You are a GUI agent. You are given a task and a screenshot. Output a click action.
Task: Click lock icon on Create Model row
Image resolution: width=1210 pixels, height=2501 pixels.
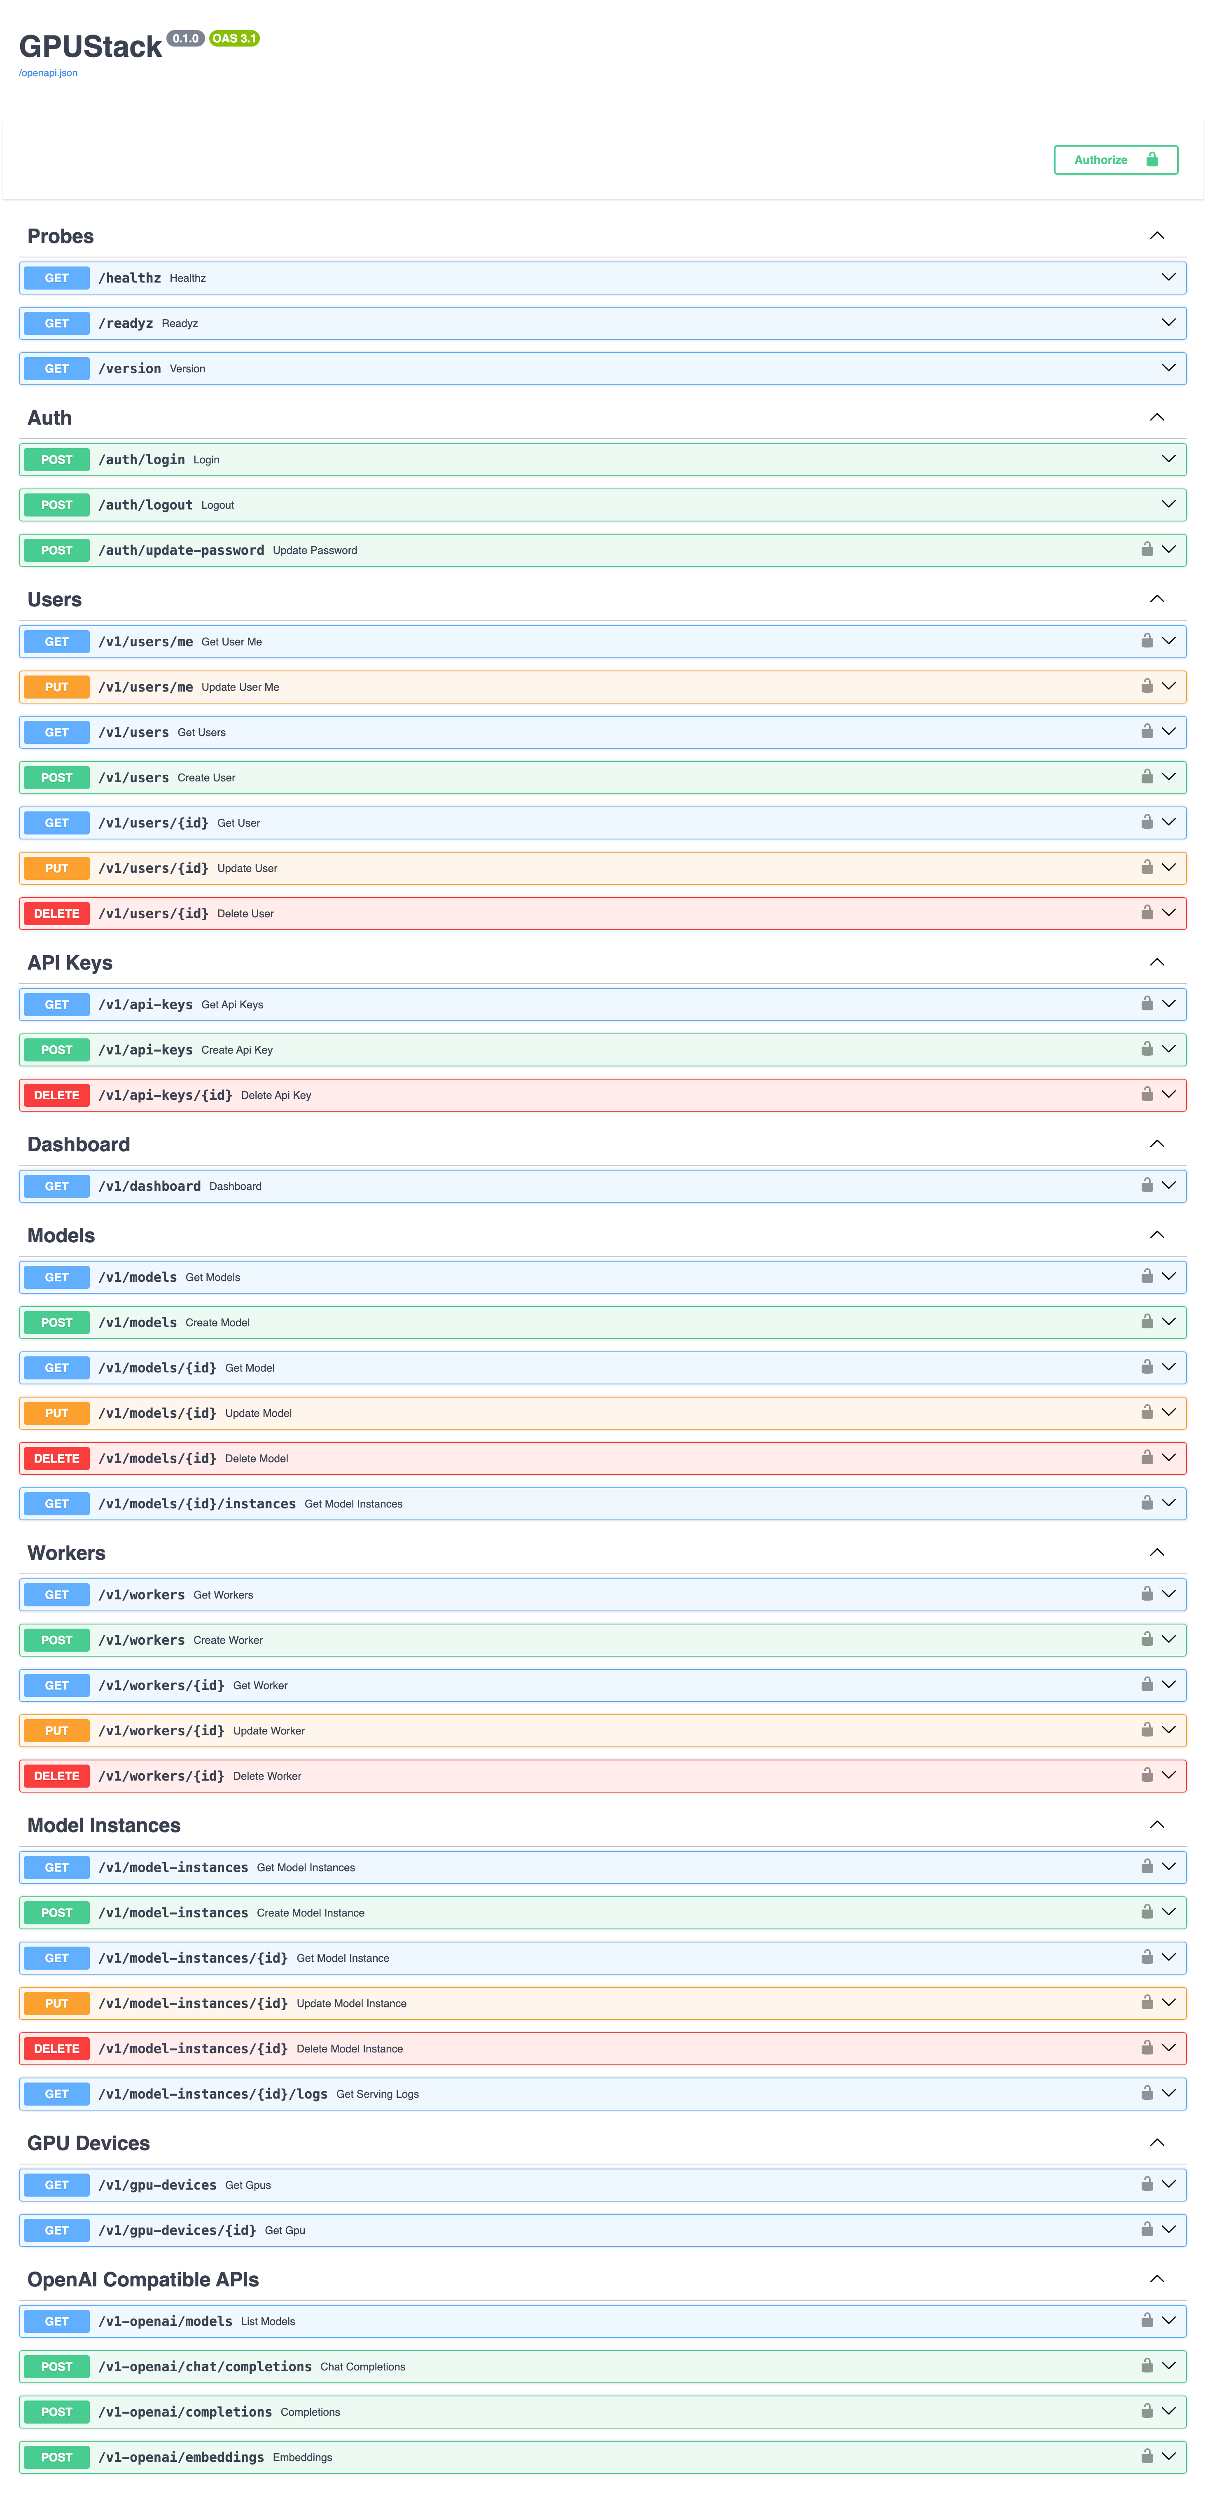point(1147,1321)
